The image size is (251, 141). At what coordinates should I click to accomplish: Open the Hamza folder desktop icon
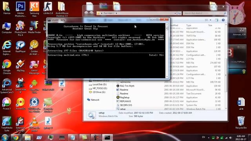[x=7, y=8]
